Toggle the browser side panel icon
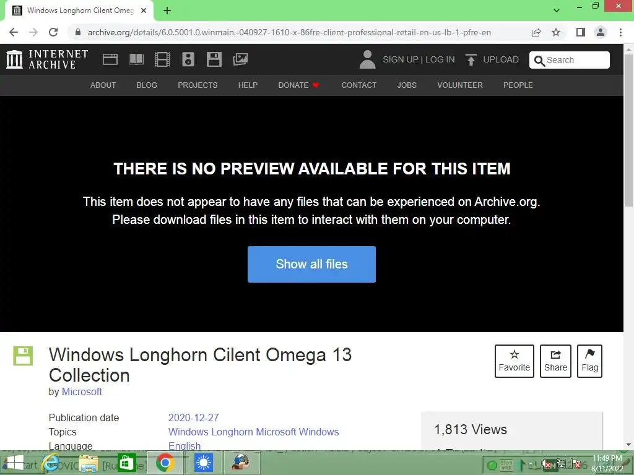Viewport: 634px width, 475px height. point(581,32)
